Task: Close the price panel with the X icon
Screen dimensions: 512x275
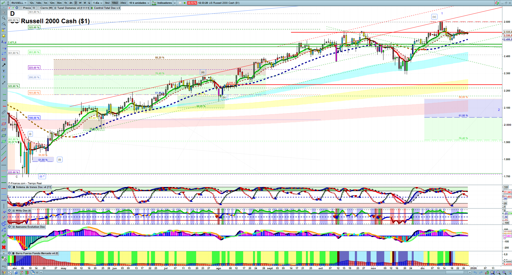Action: coord(17,8)
